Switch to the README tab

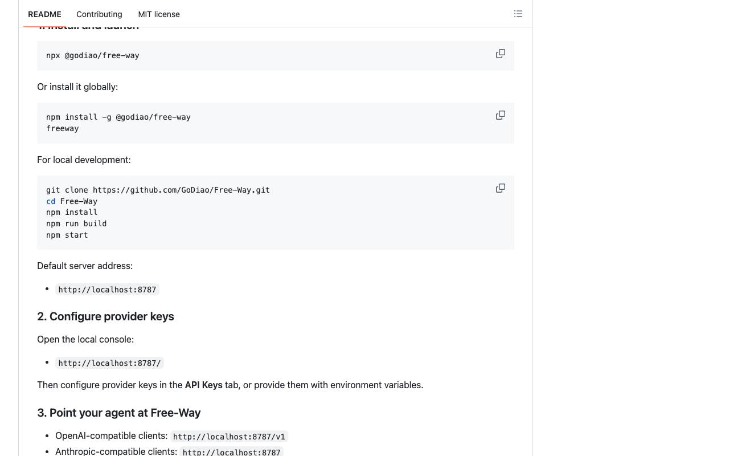(x=44, y=14)
